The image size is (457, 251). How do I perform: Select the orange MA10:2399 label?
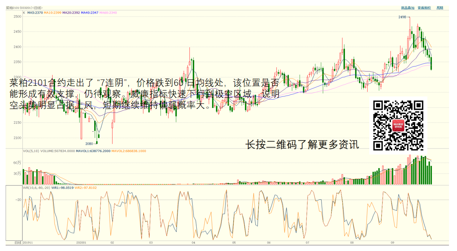coord(52,13)
